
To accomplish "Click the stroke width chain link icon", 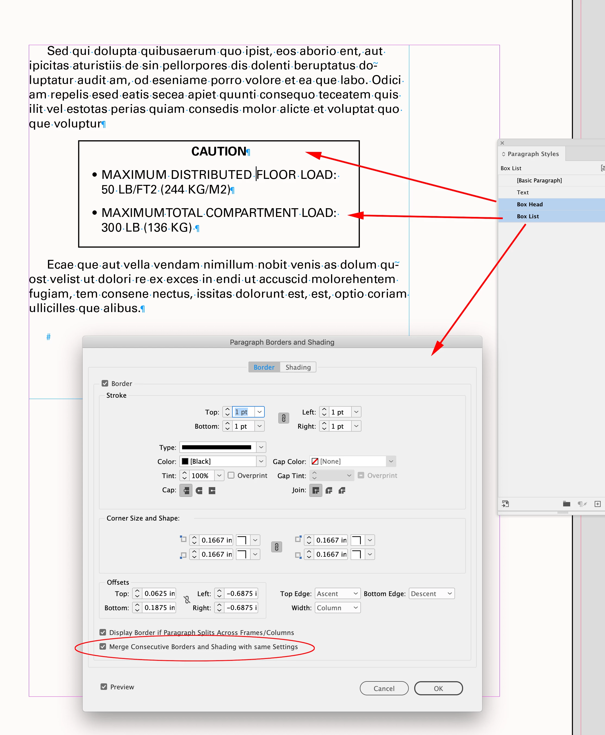I will coord(283,418).
